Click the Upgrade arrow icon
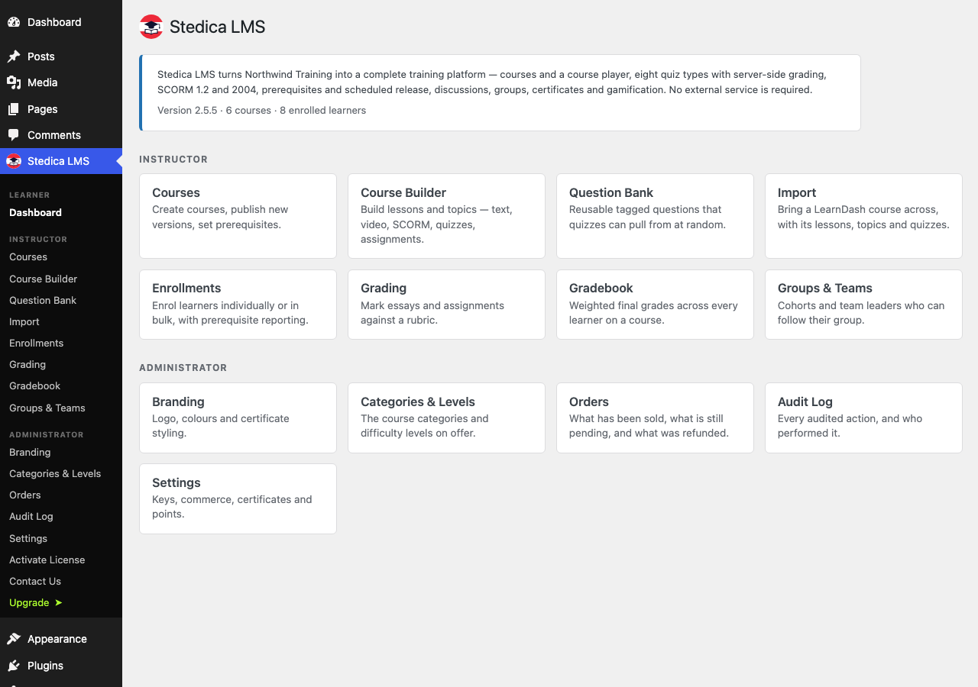 (58, 603)
